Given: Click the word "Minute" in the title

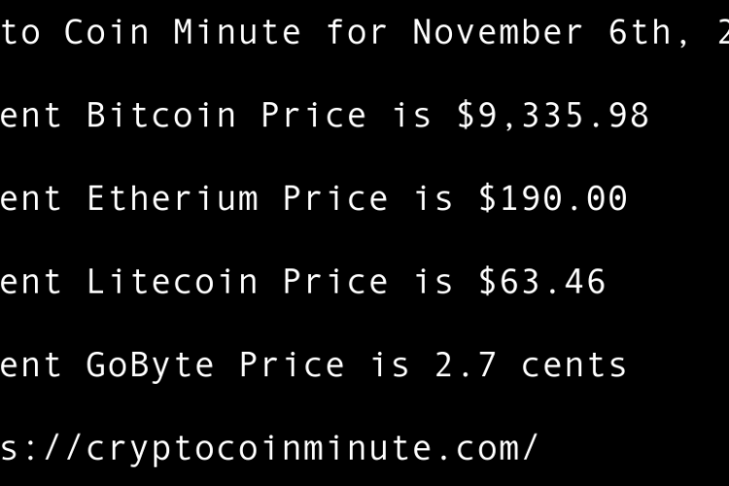Looking at the screenshot, I should (x=237, y=32).
